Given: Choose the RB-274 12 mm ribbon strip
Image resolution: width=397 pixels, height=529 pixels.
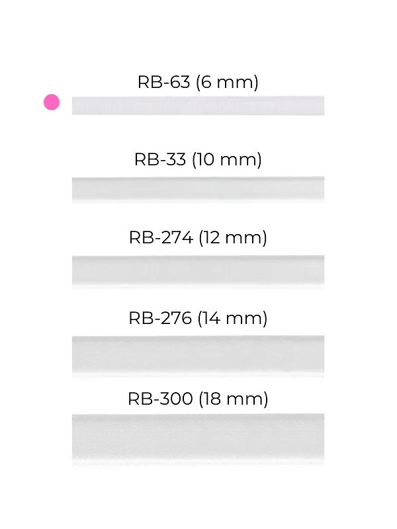Looking at the screenshot, I should pyautogui.click(x=198, y=270).
